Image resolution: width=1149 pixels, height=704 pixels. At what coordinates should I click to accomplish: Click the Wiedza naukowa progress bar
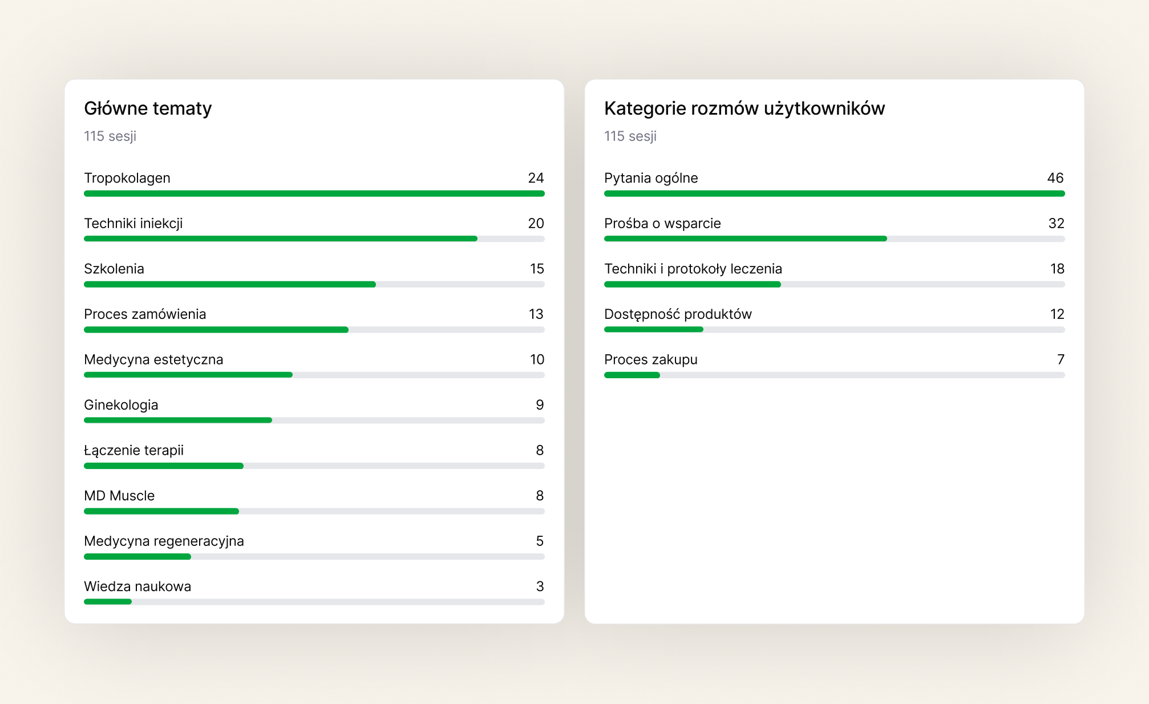(x=314, y=602)
